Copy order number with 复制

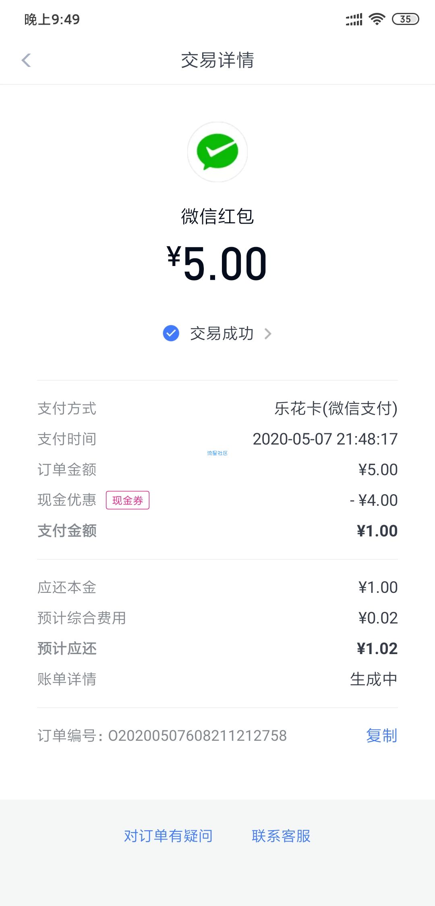(x=381, y=736)
